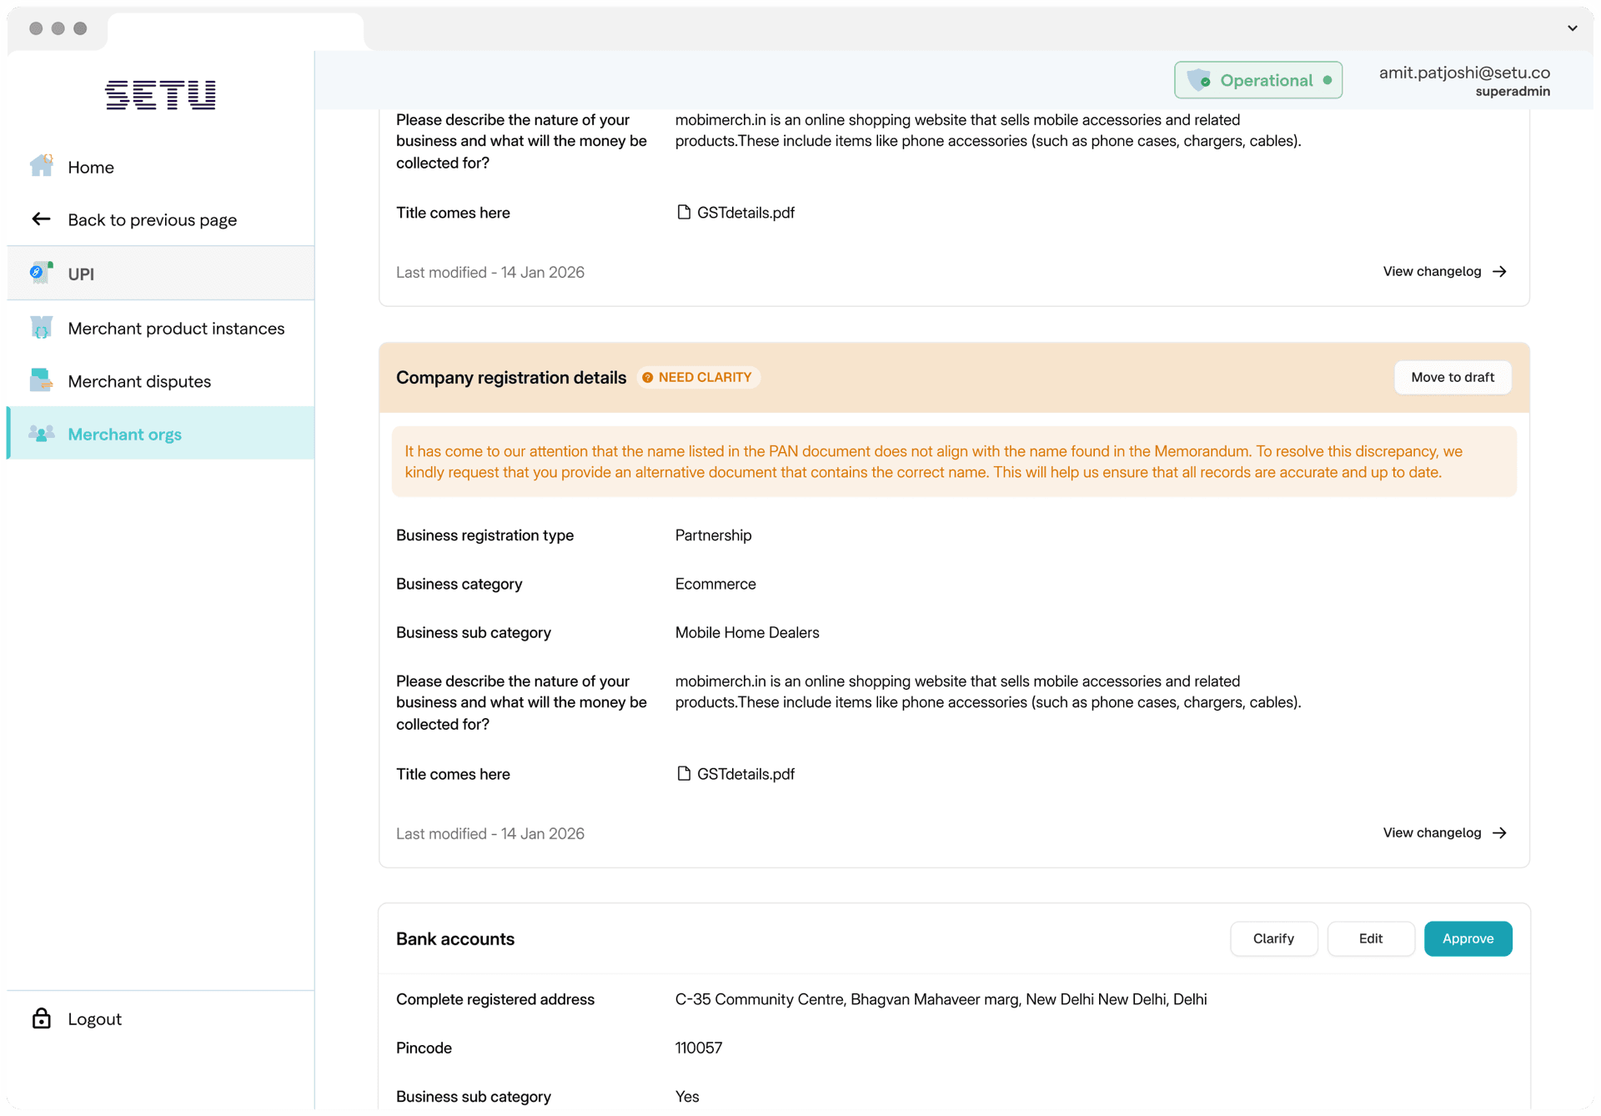
Task: Click the back arrow icon in sidebar
Action: click(41, 219)
